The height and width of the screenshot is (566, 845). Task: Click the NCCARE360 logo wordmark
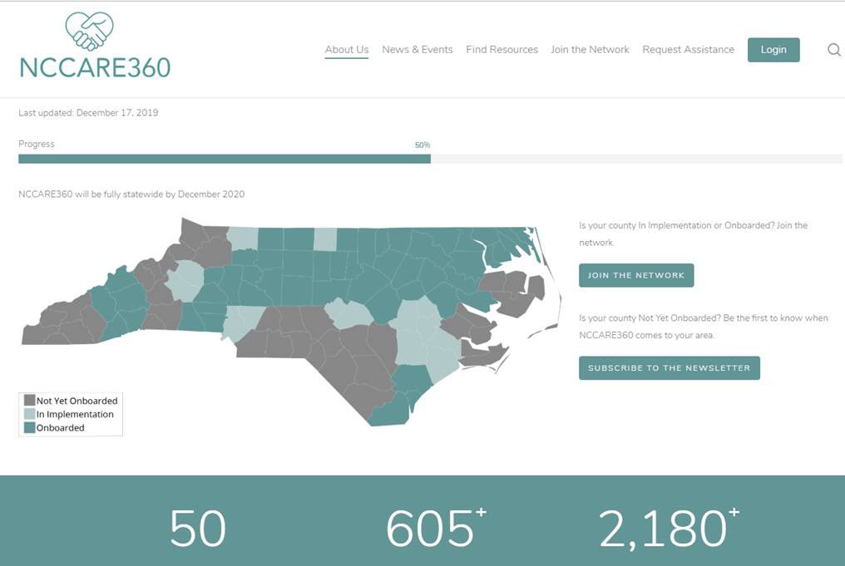(95, 68)
